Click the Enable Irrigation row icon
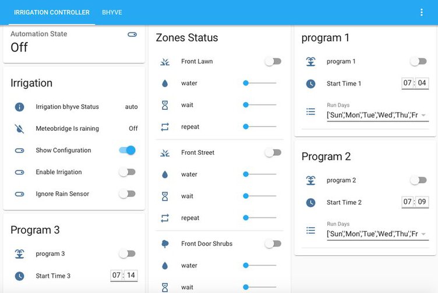 19,172
